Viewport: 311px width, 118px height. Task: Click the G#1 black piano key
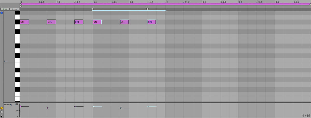point(17,22)
